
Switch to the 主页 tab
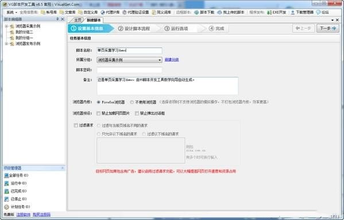point(78,20)
